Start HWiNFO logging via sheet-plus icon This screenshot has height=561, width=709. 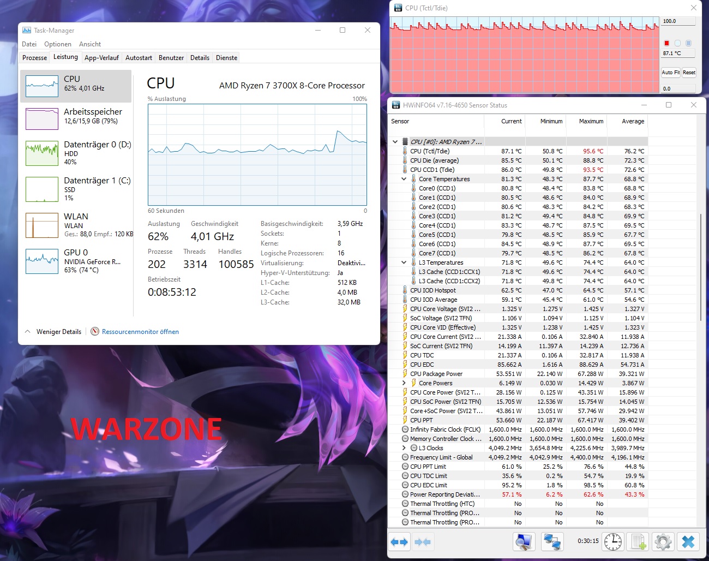(x=638, y=542)
